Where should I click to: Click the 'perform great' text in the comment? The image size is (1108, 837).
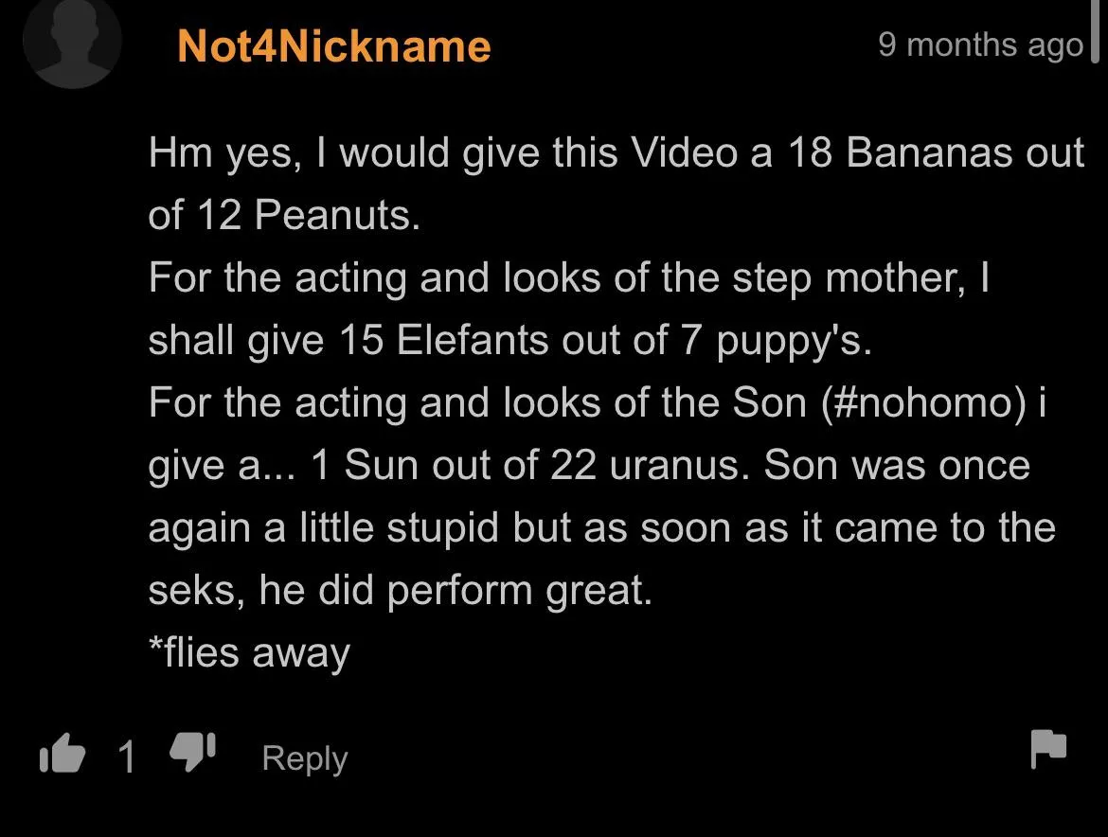(x=519, y=591)
